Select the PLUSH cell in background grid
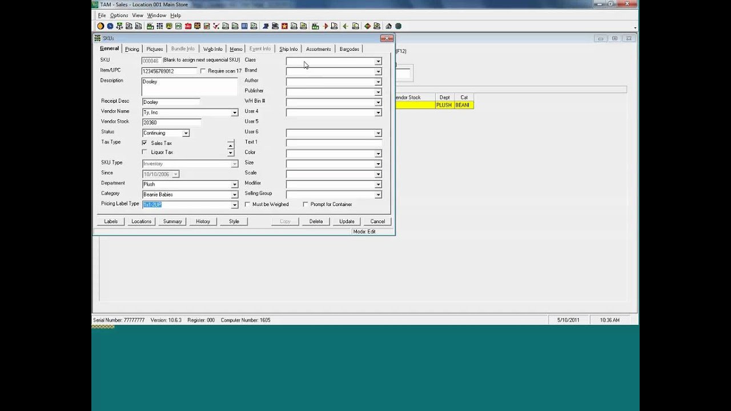The height and width of the screenshot is (411, 731). 444,105
